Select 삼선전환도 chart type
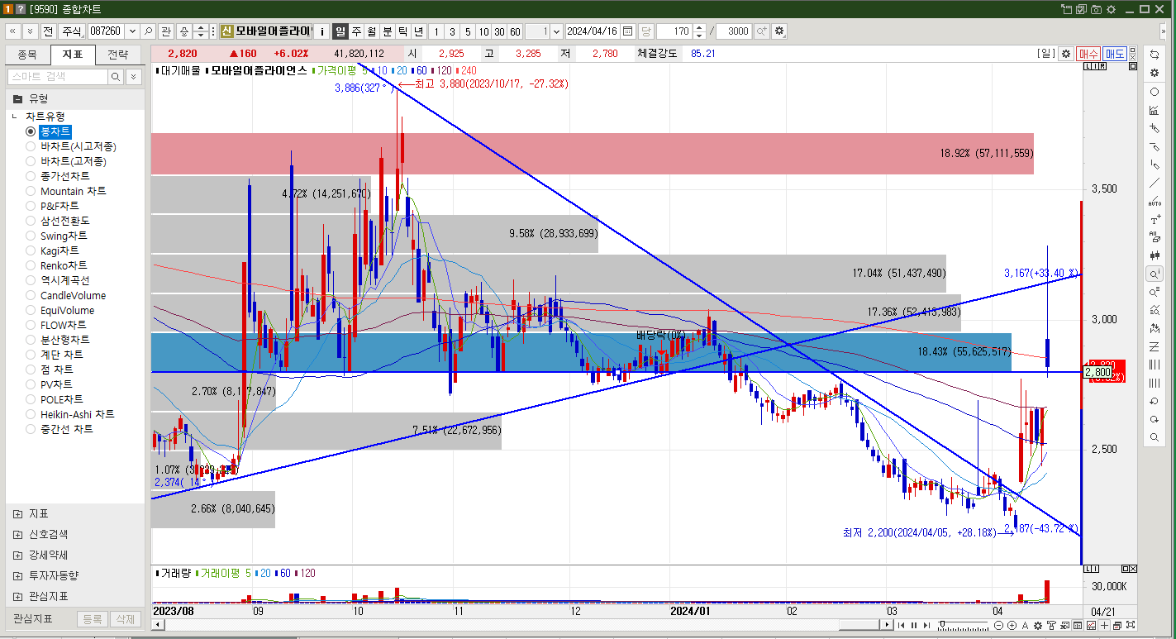Screen dimensions: 1176x639 (x=31, y=221)
